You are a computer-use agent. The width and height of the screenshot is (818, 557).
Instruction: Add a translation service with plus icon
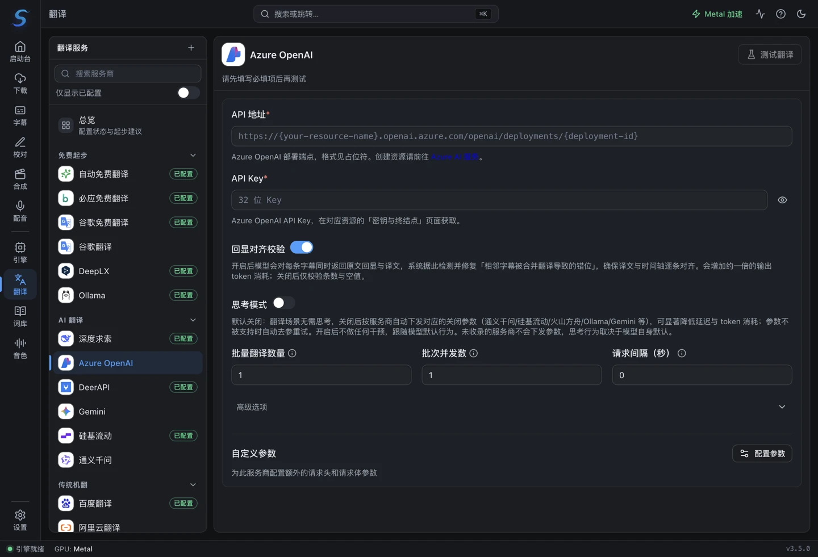pyautogui.click(x=191, y=48)
